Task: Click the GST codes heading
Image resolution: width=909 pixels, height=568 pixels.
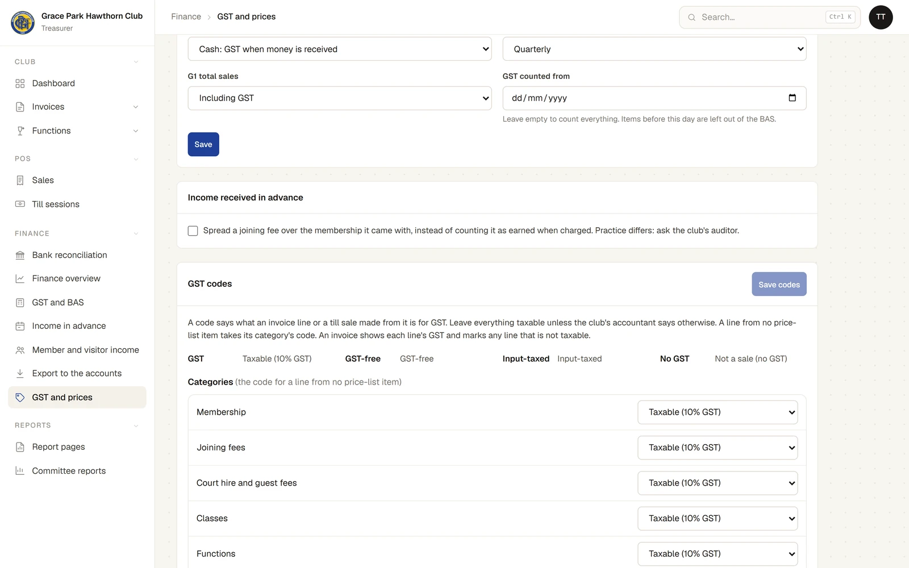Action: pyautogui.click(x=210, y=284)
